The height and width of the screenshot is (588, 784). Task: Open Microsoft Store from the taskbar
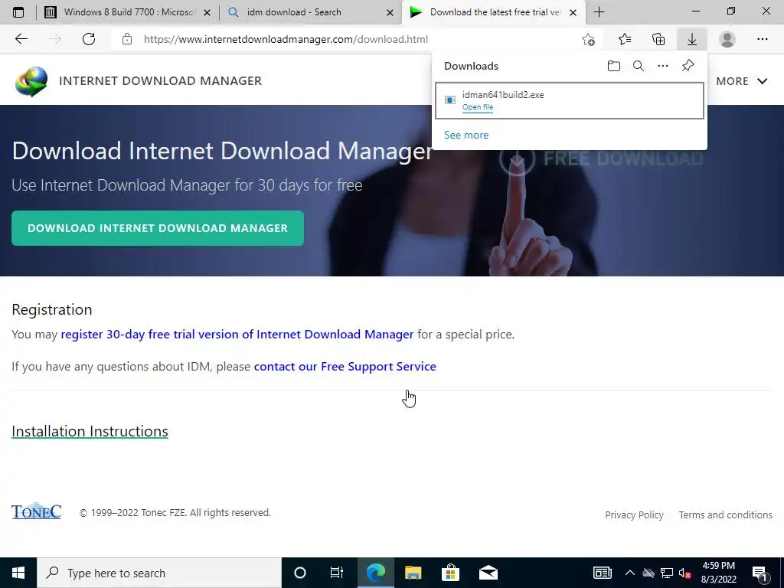[450, 573]
